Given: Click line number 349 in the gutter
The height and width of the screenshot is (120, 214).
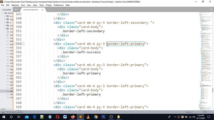Looking at the screenshot, I should pos(19,23).
